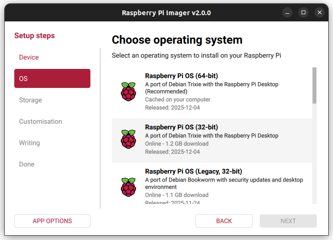Minimize the Raspberry Pi Imager window
Screen dimensions: 333x240
286,13
